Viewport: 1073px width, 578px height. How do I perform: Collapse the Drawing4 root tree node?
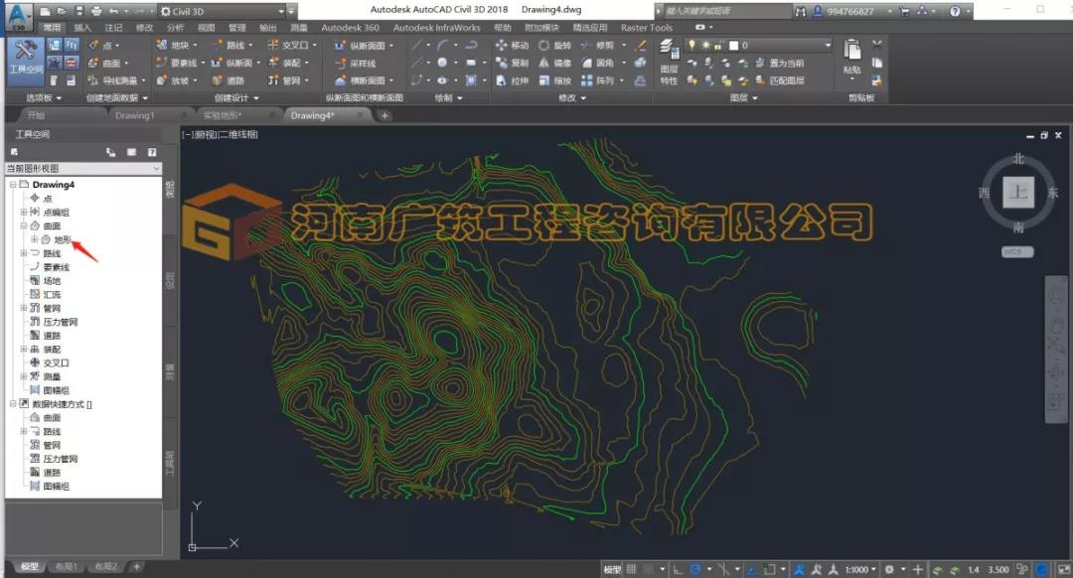[13, 185]
